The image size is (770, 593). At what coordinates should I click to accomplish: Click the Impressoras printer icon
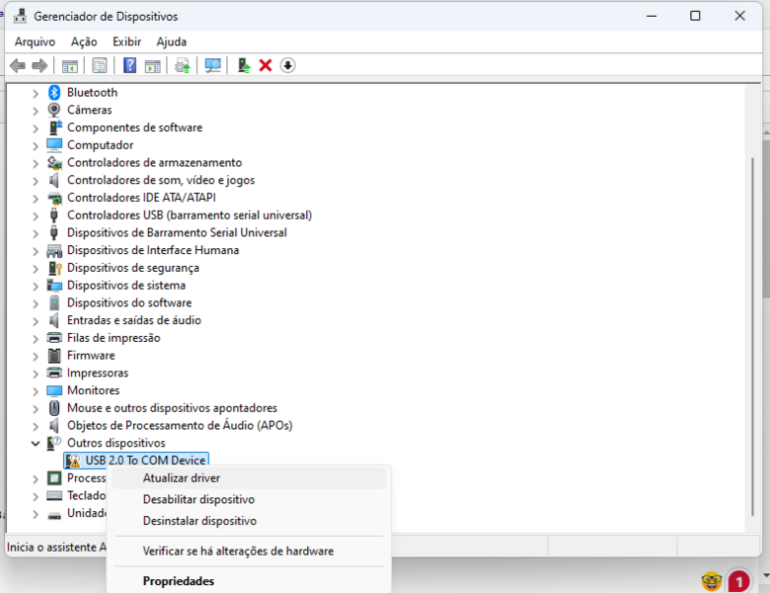[x=54, y=373]
